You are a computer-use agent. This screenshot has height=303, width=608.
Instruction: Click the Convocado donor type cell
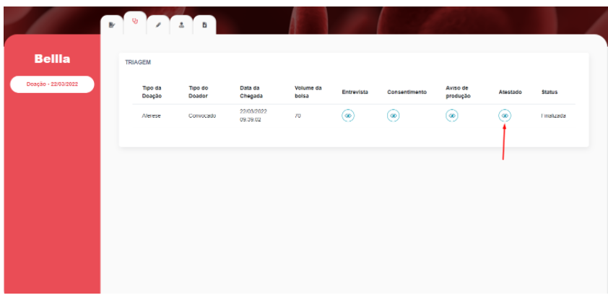click(x=202, y=116)
